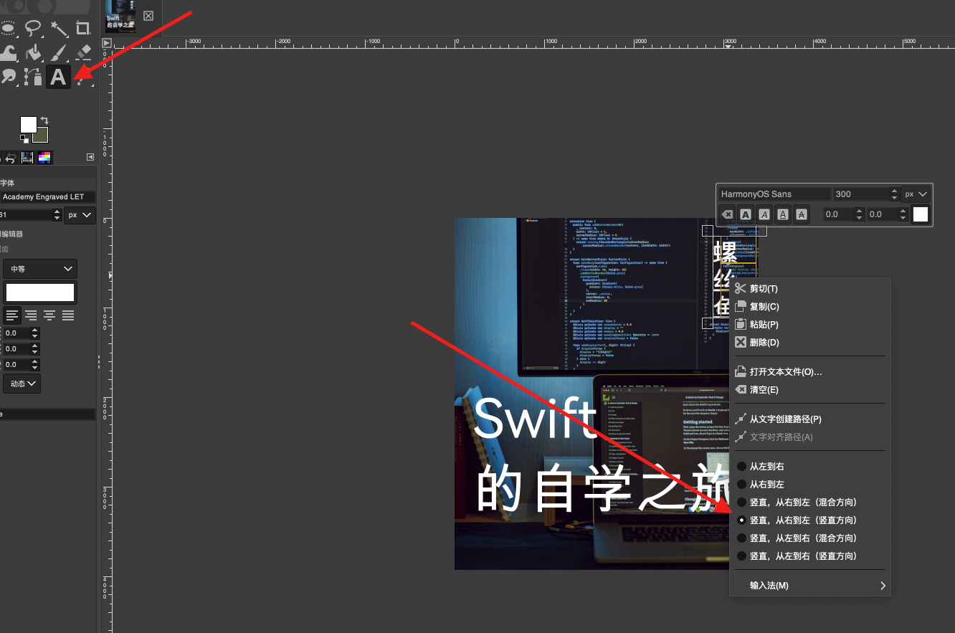The width and height of the screenshot is (955, 633).
Task: Set filled justification in tool options
Action: (x=68, y=315)
